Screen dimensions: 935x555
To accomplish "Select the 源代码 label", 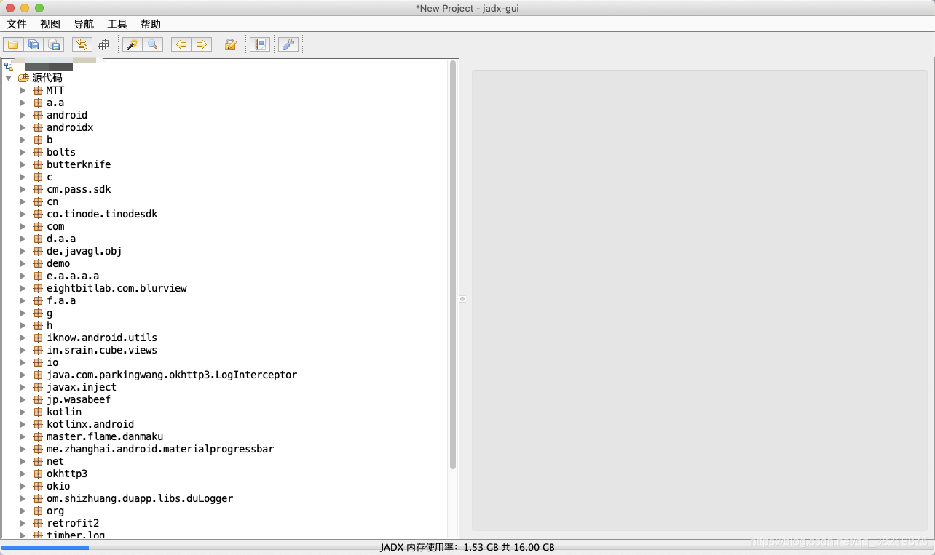I will tap(47, 78).
